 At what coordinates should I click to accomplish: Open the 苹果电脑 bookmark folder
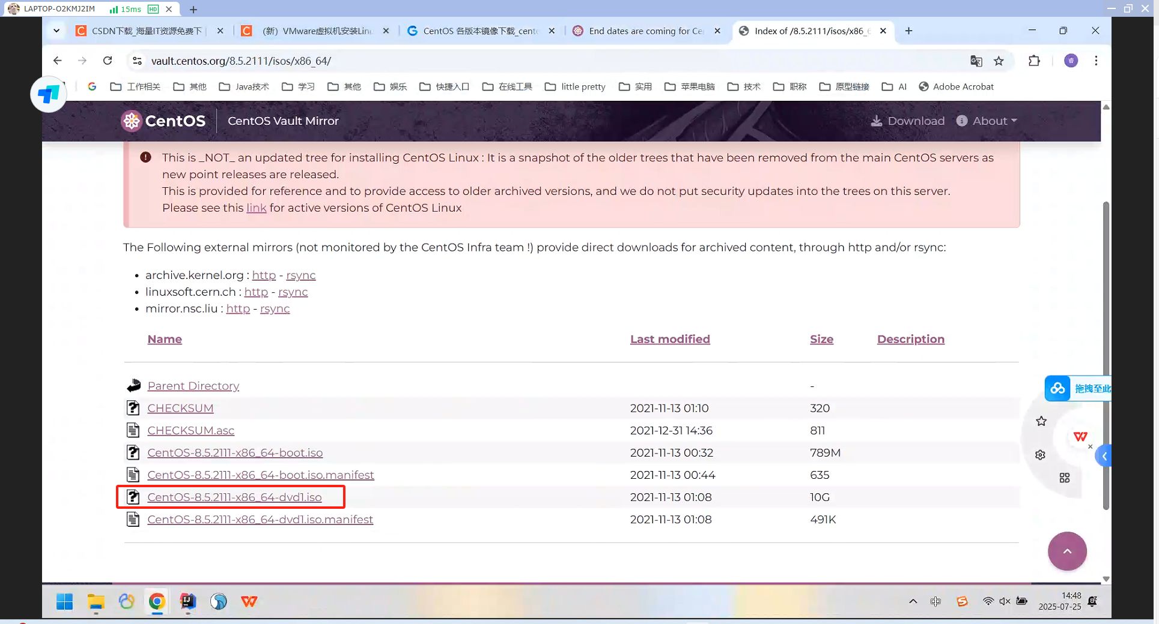pyautogui.click(x=689, y=86)
